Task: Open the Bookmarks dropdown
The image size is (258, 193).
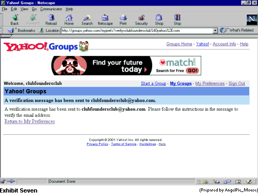Action: tap(21, 30)
